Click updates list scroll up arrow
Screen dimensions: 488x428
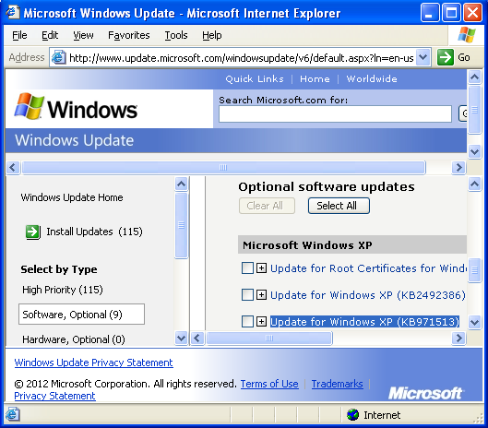[474, 184]
